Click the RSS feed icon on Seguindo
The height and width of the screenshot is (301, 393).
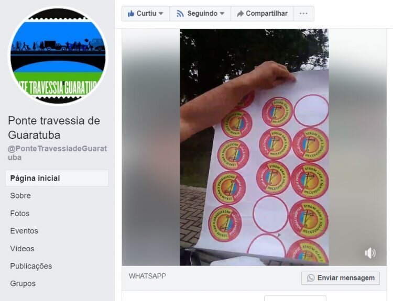180,14
